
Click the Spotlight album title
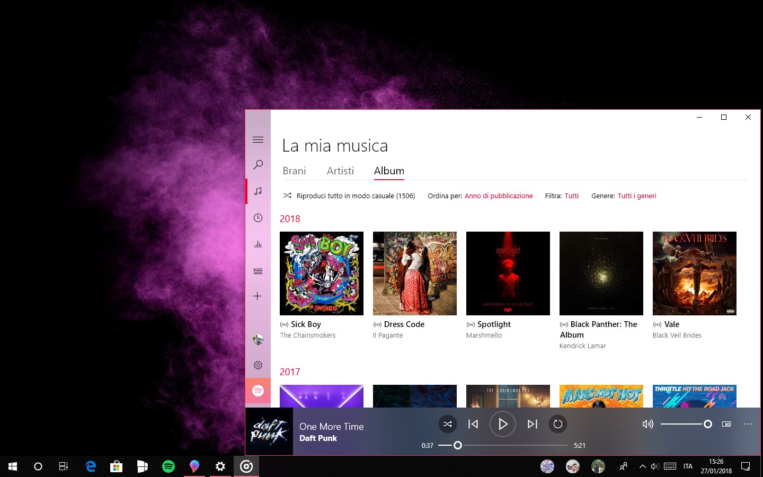(494, 324)
